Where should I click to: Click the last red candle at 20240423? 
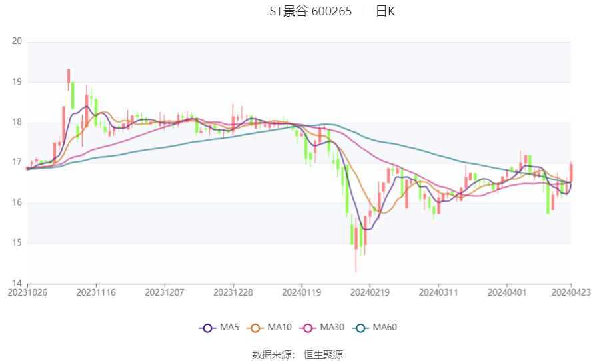click(x=571, y=173)
